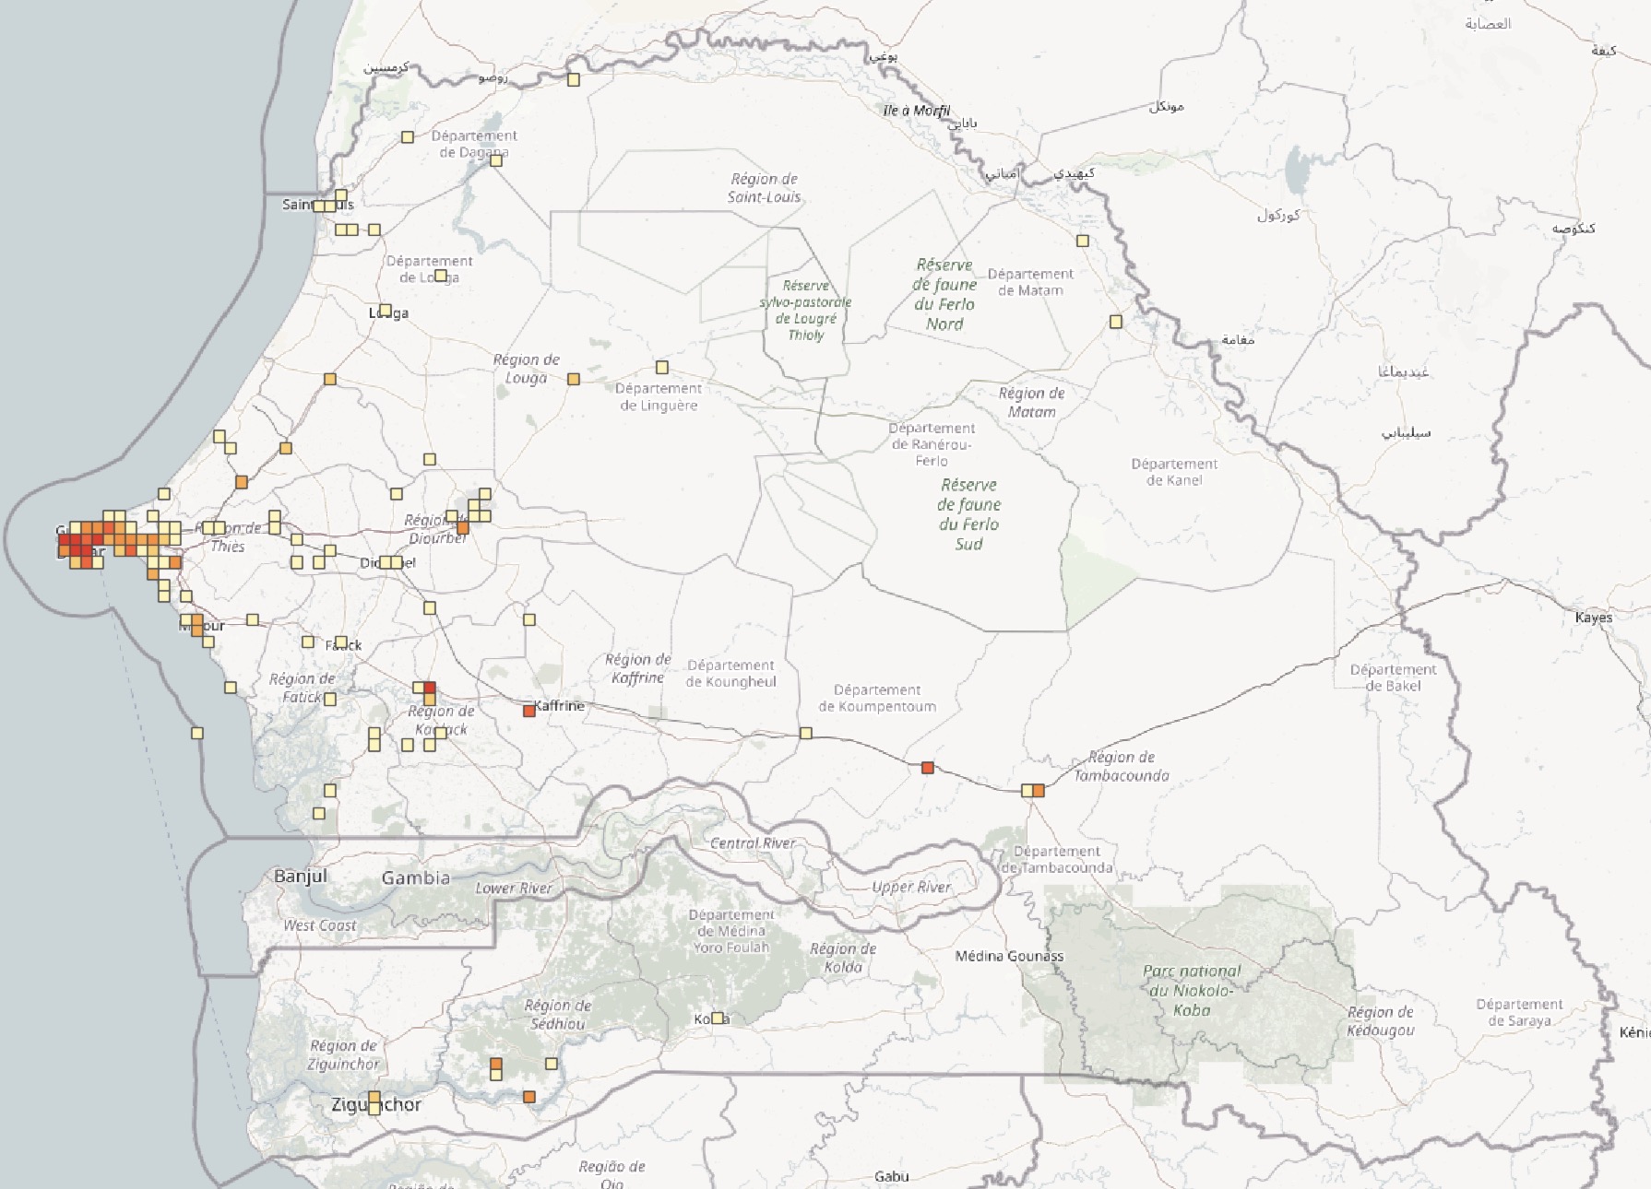1651x1189 pixels.
Task: Click the Département de Bakel label
Action: click(1393, 677)
